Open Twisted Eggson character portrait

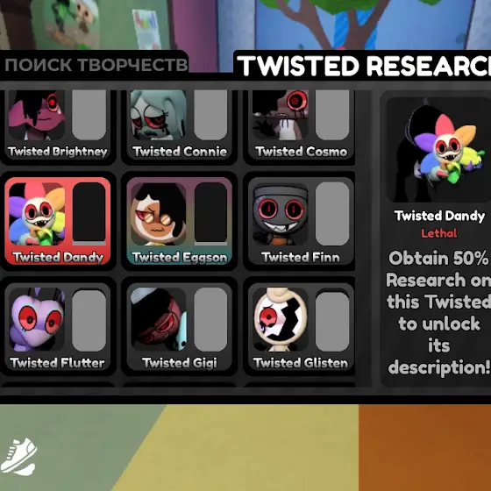[x=159, y=214]
